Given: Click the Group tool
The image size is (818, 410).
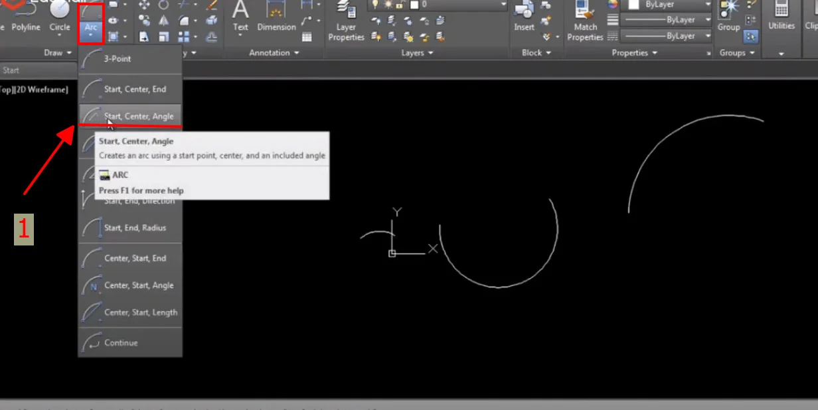Looking at the screenshot, I should click(728, 17).
